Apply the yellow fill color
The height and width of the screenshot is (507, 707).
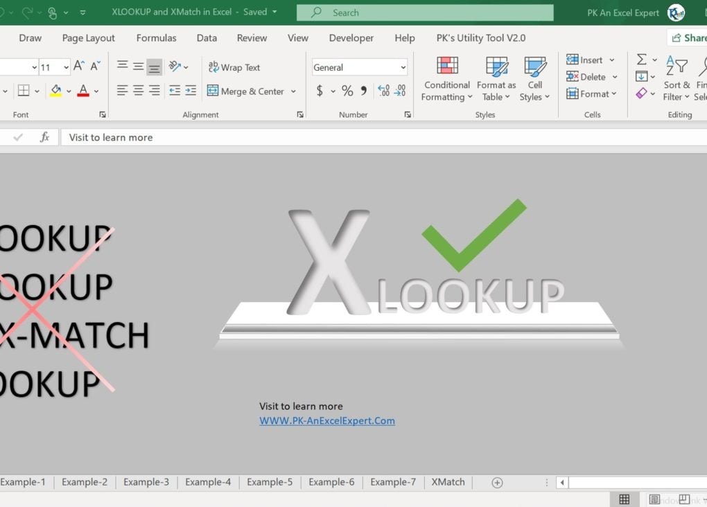(x=56, y=91)
